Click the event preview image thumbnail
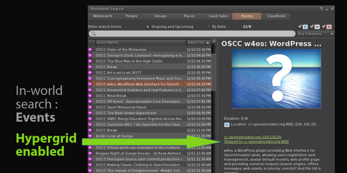Screen dimensions: 347x173 coord(276,78)
